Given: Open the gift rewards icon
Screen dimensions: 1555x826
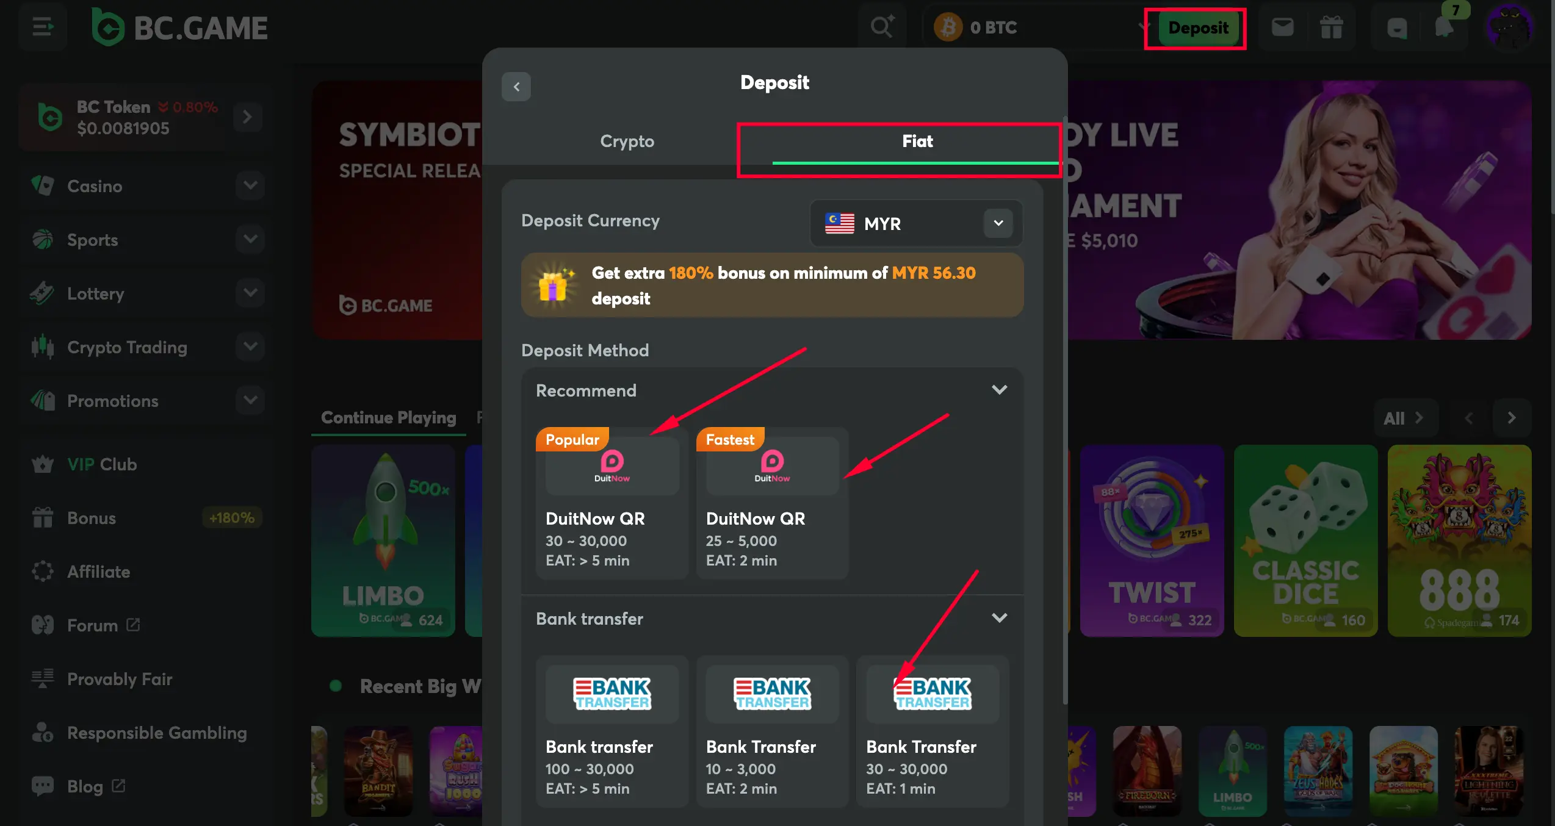Looking at the screenshot, I should pyautogui.click(x=1331, y=27).
